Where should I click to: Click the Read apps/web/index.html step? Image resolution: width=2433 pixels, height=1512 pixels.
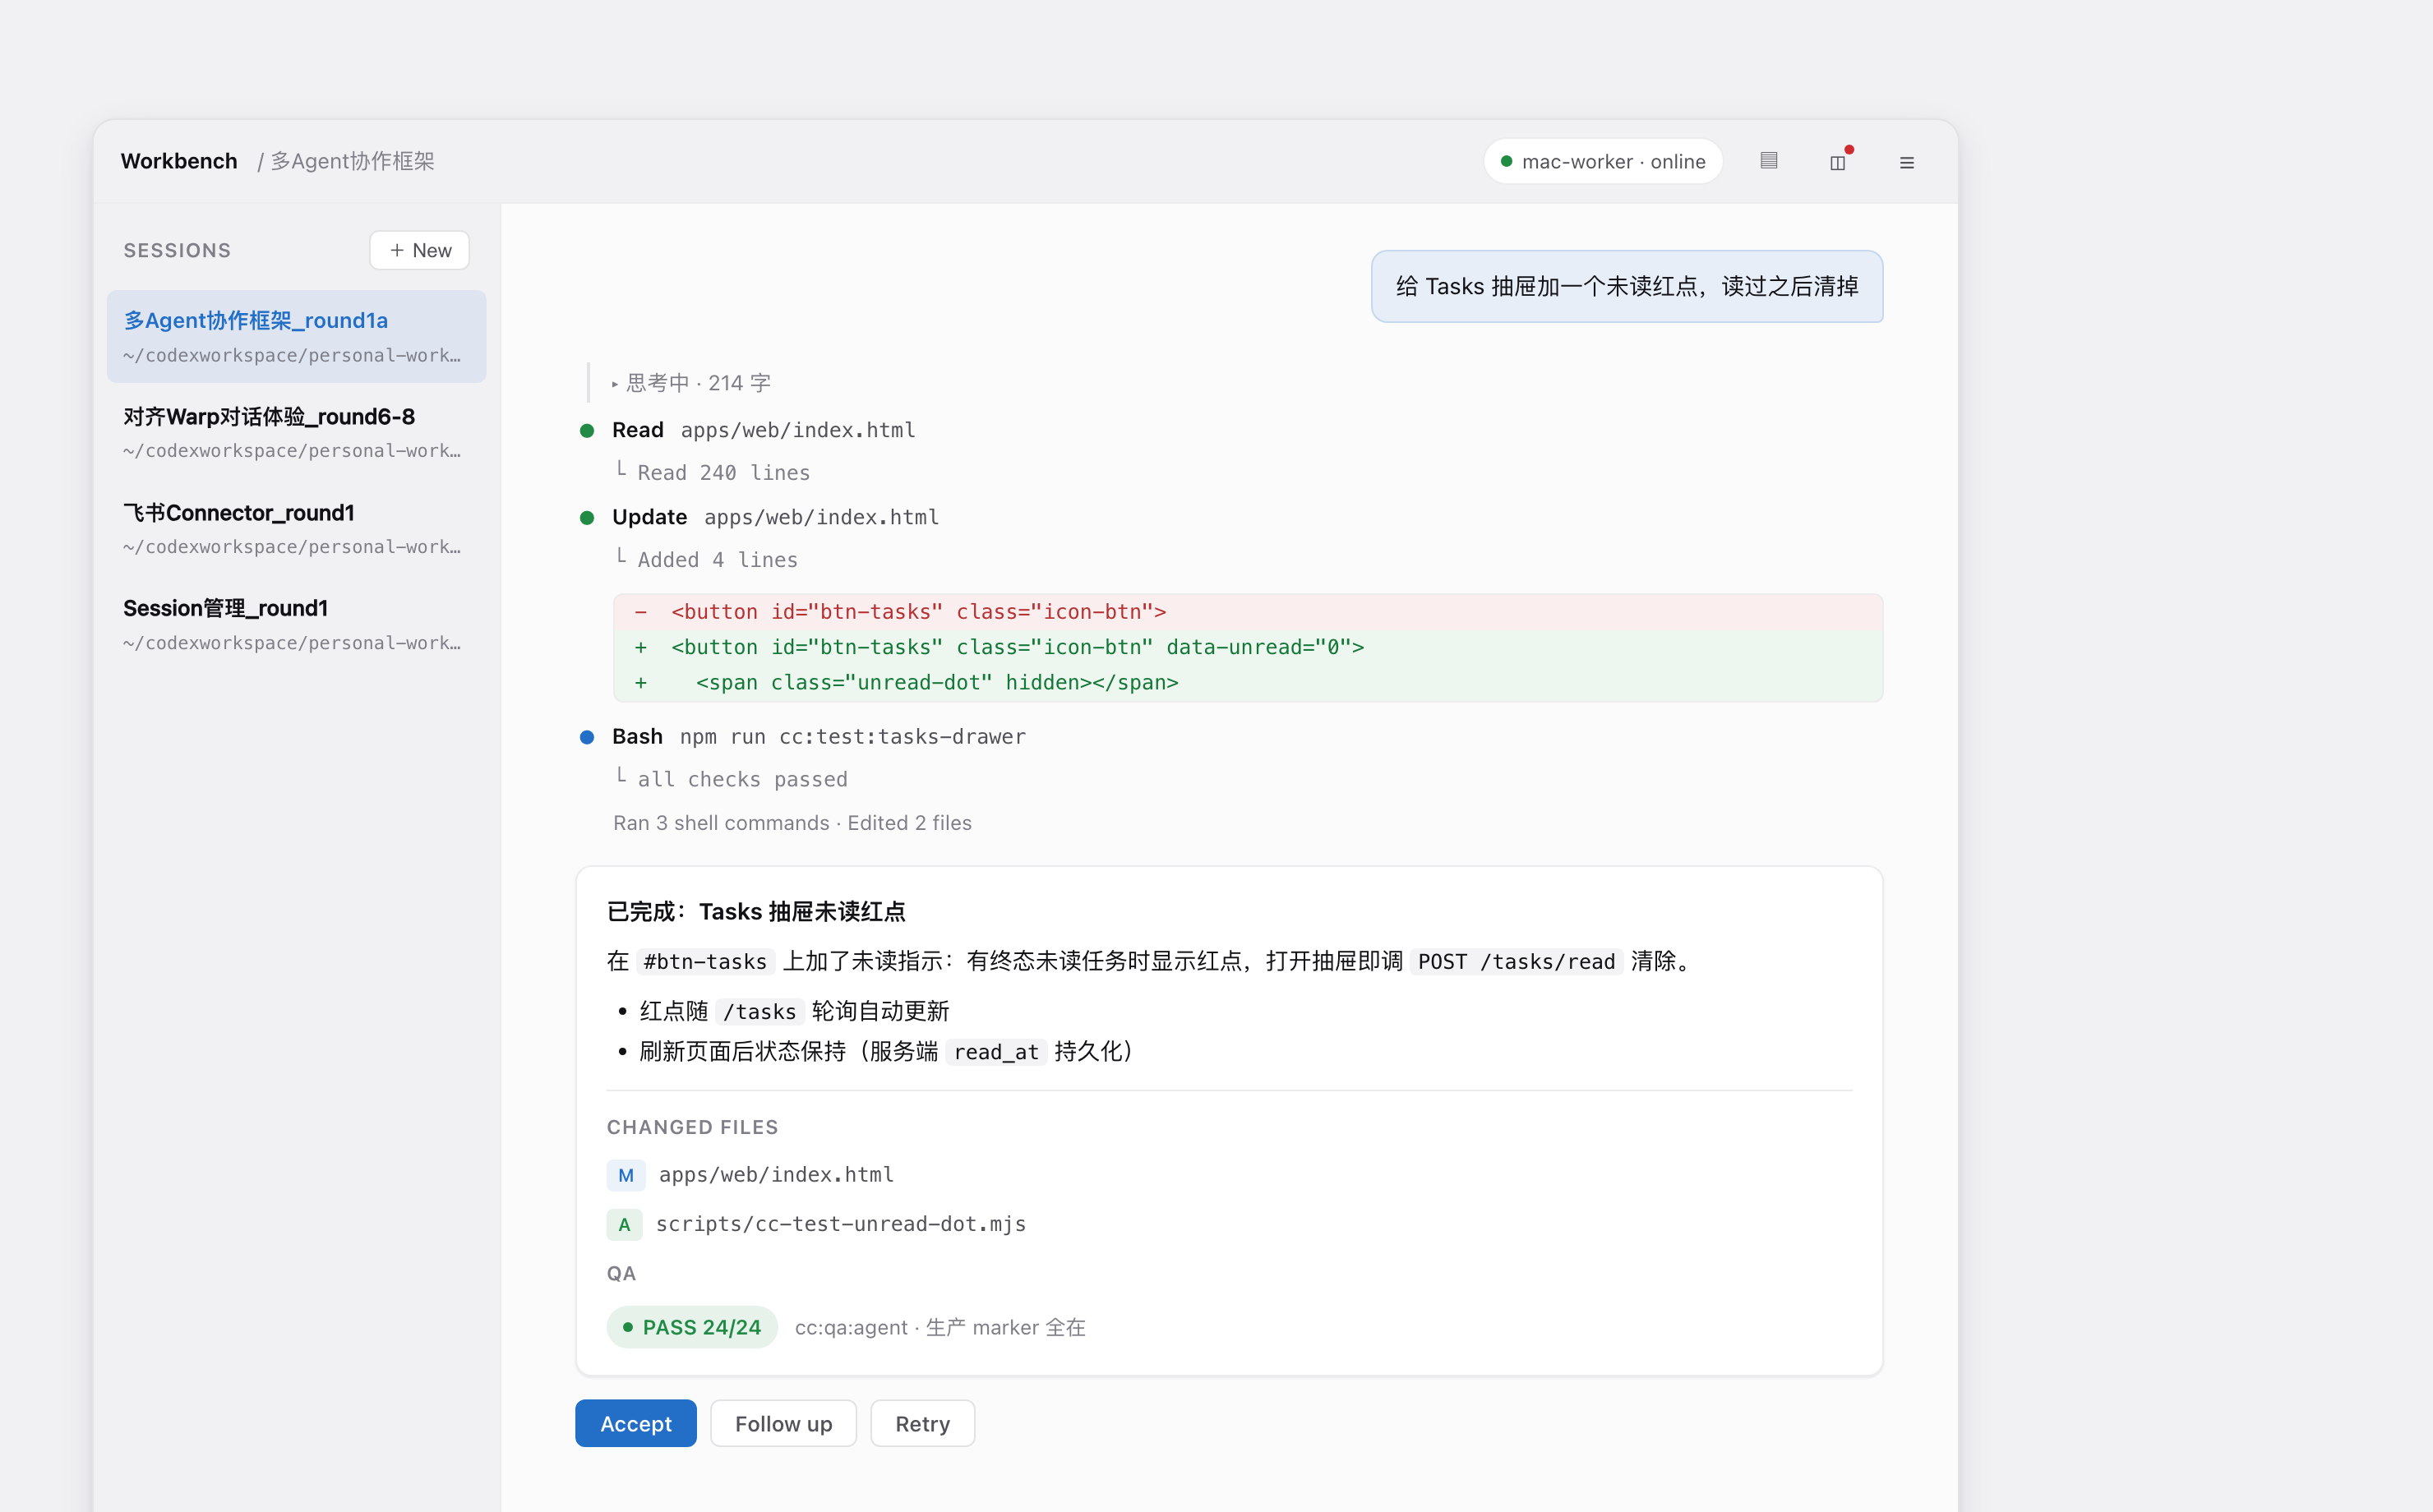click(764, 430)
